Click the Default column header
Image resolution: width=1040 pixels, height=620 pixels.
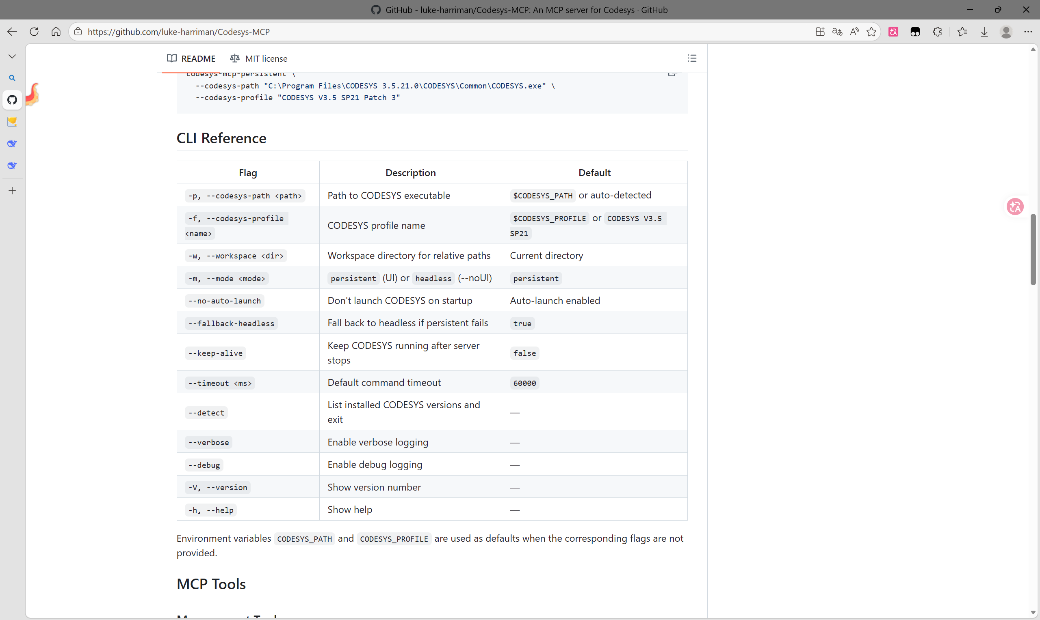[x=595, y=172]
